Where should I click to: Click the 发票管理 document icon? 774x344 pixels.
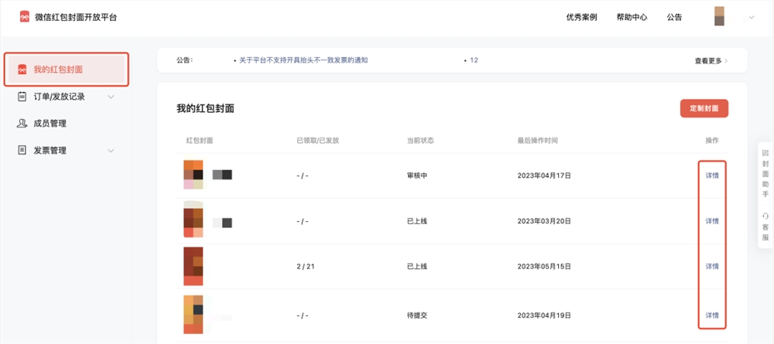point(22,151)
